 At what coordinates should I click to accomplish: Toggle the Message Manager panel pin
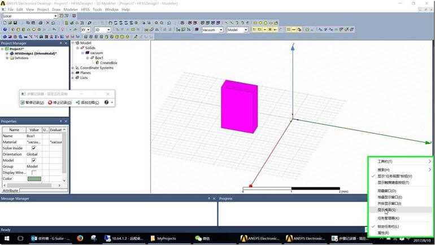pyautogui.click(x=209, y=199)
